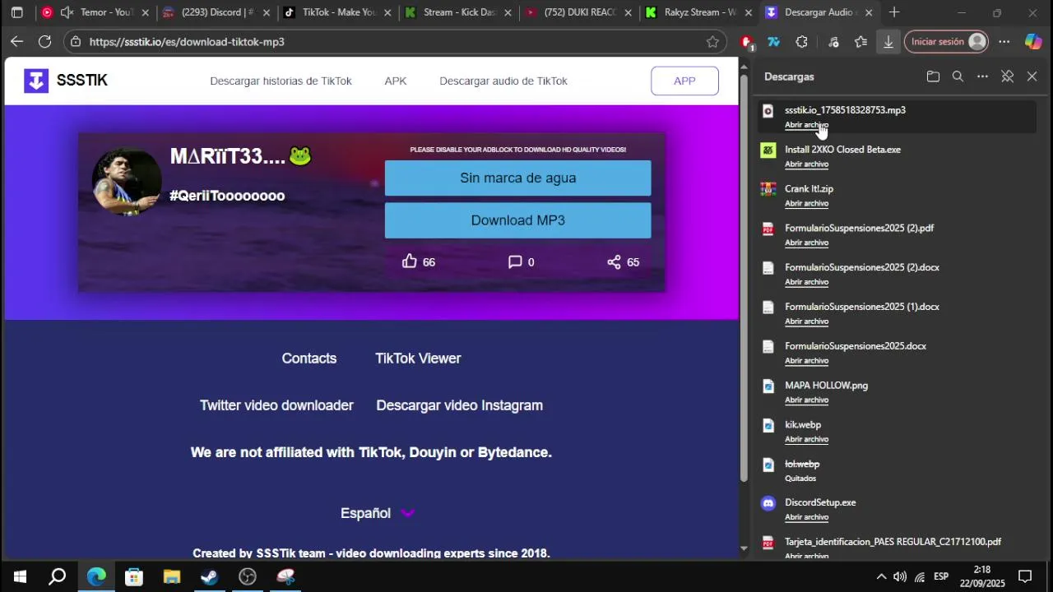Click the comments bubble icon
The height and width of the screenshot is (592, 1053).
[x=515, y=261]
